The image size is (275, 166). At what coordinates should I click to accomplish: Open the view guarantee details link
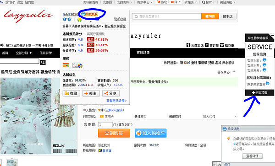coord(157,82)
